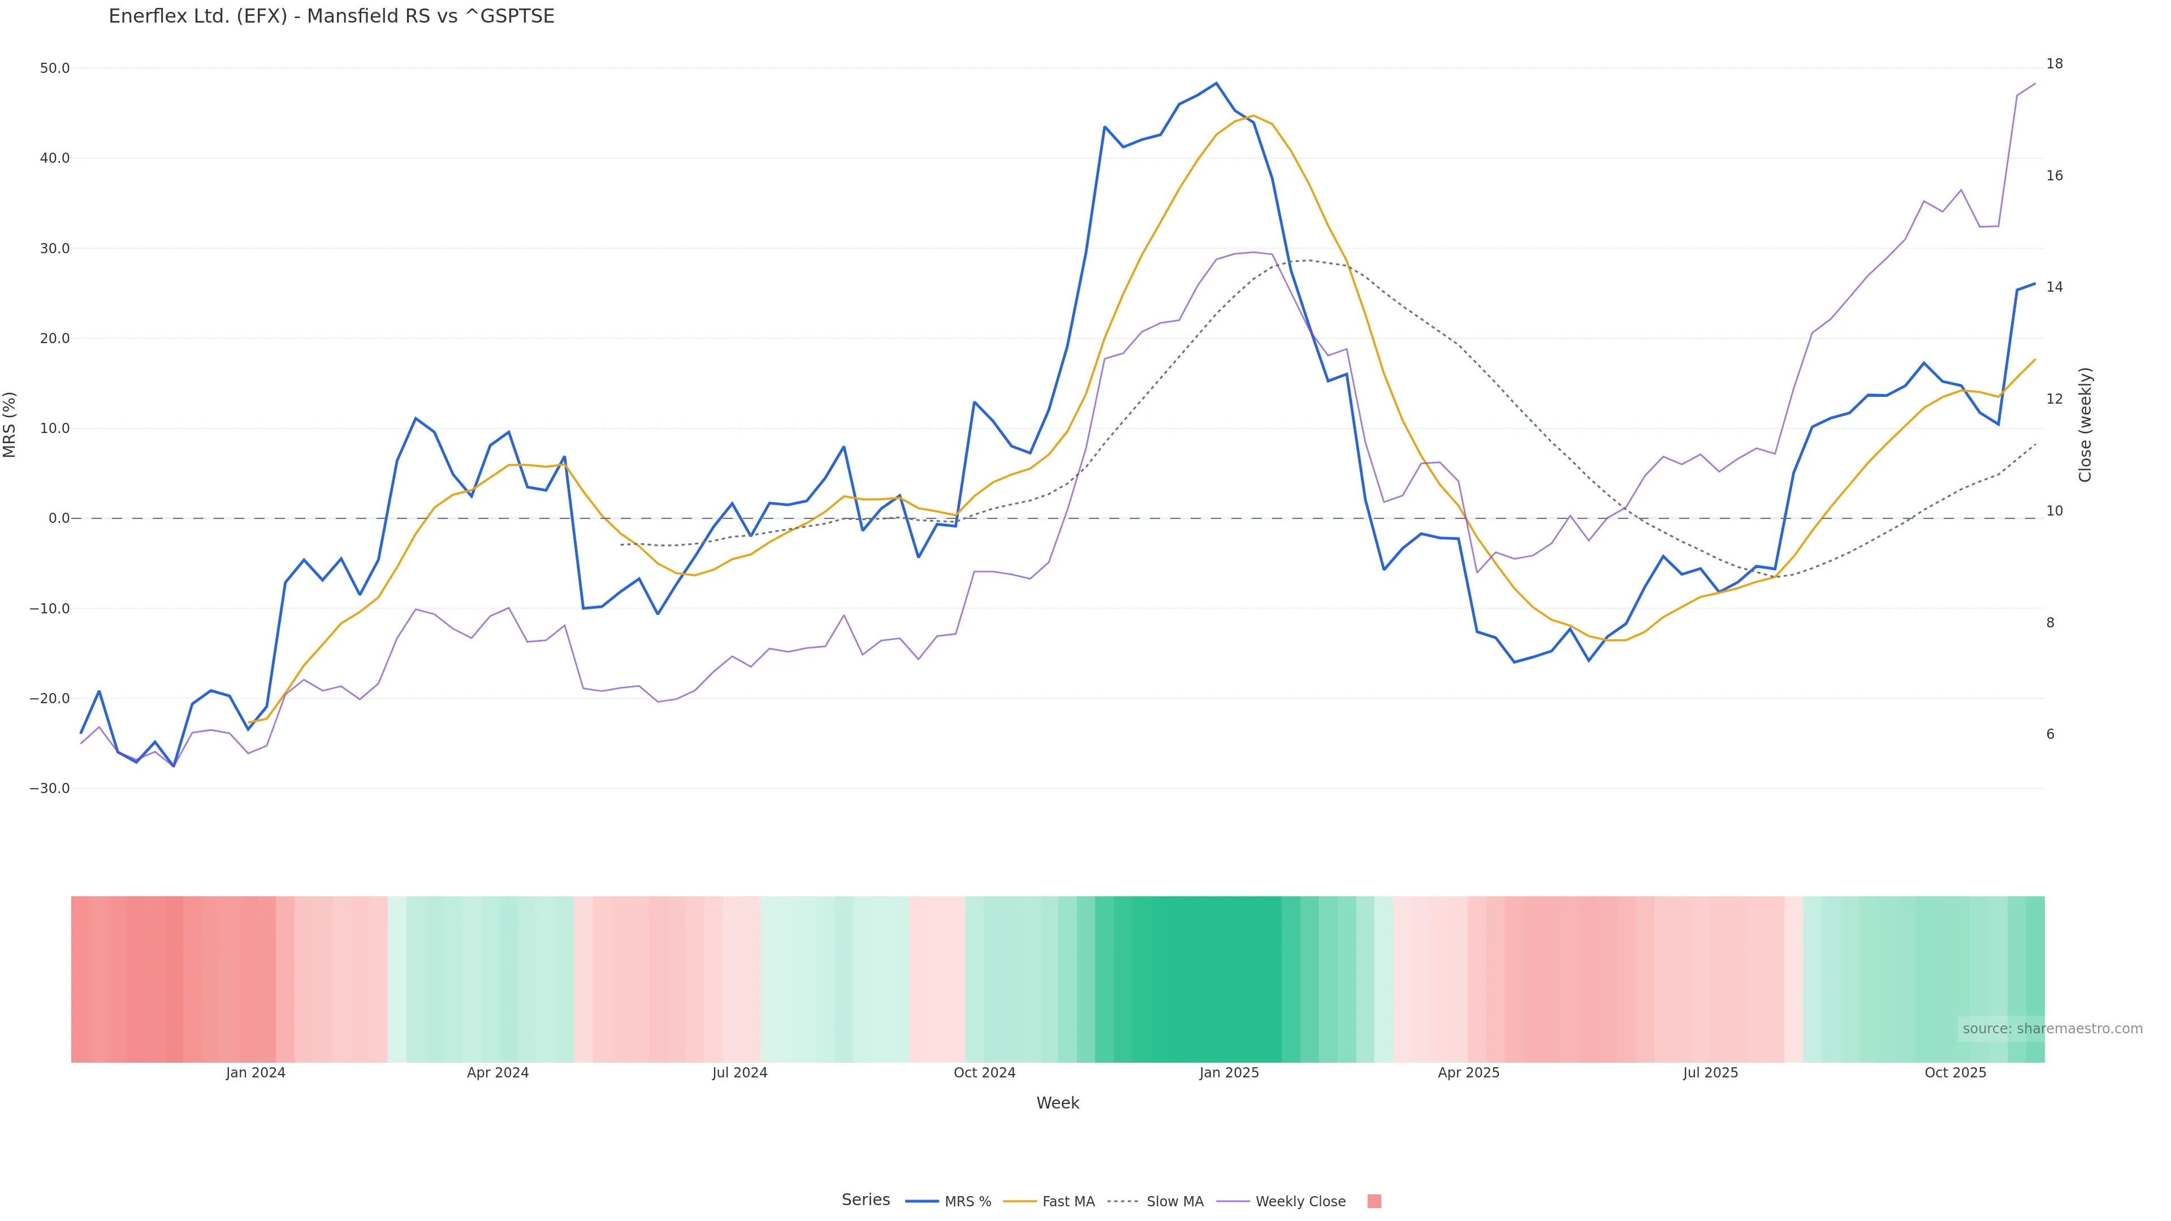
Task: Hide the Weekly Close series via legend label
Action: (1300, 1202)
